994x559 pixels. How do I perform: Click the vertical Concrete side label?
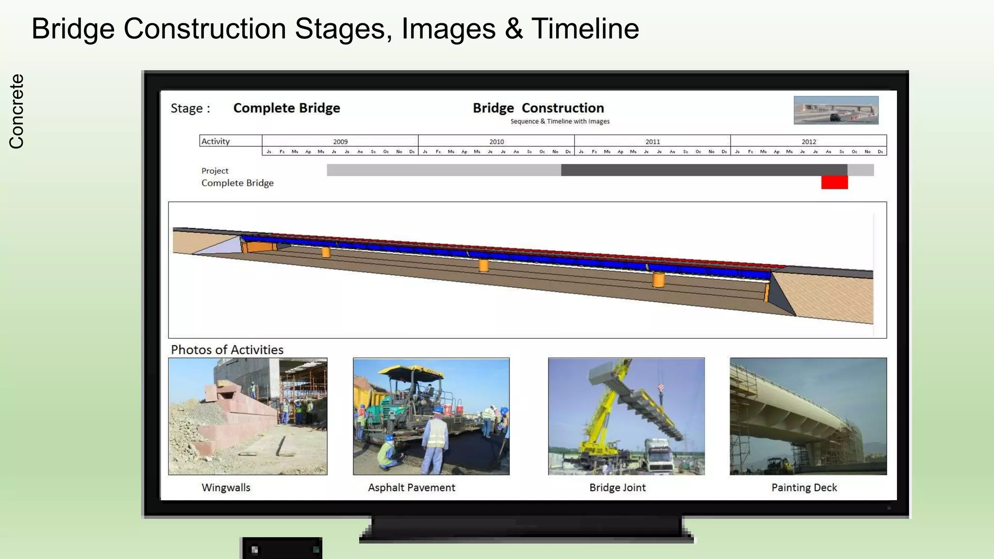tap(17, 111)
